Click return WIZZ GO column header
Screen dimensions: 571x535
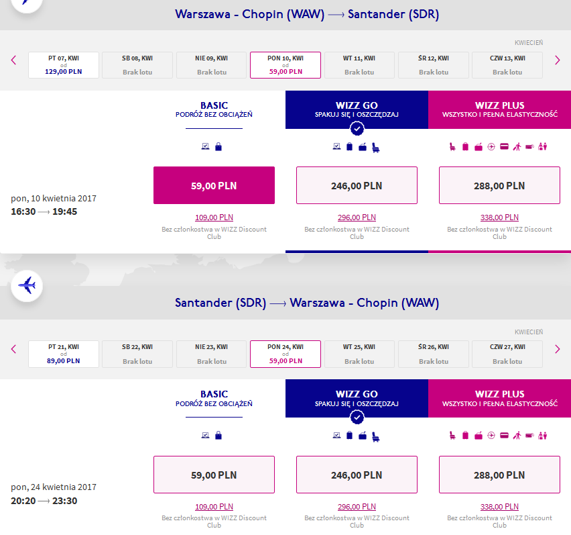click(x=357, y=398)
